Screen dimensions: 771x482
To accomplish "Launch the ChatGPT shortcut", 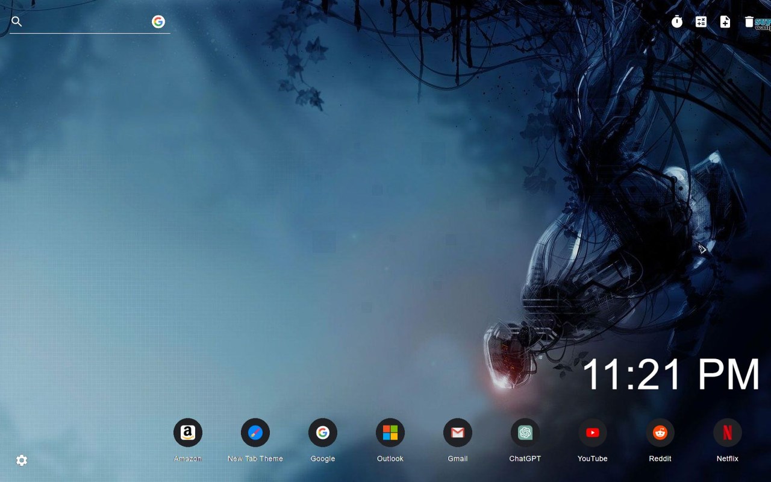I will pyautogui.click(x=525, y=433).
